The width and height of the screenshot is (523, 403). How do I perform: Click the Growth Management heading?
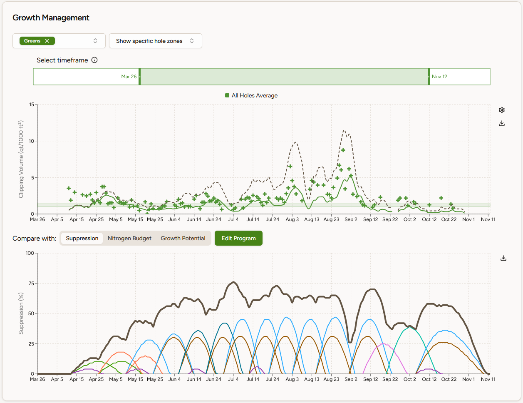pyautogui.click(x=51, y=17)
